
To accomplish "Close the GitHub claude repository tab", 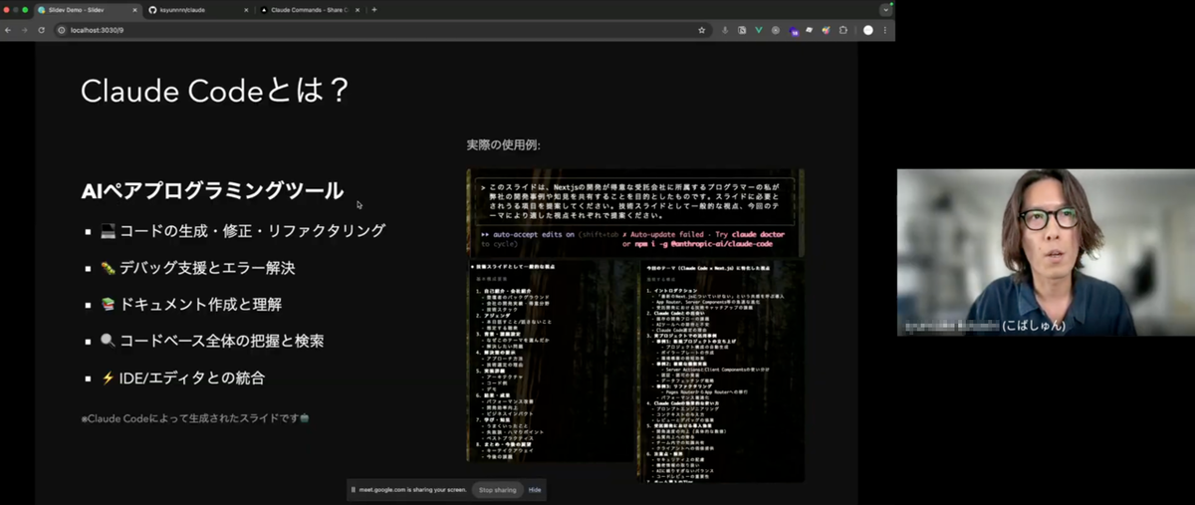I will (x=245, y=10).
